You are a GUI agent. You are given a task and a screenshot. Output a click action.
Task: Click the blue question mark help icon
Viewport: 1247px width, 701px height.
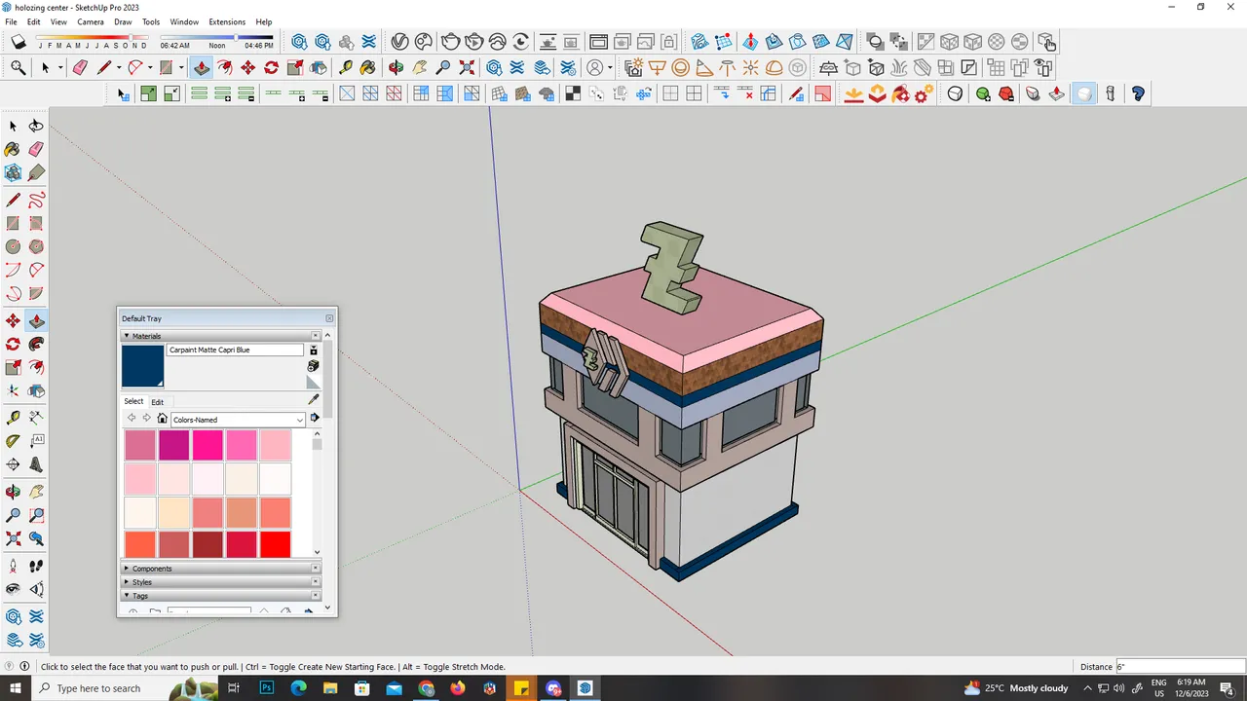(1138, 93)
